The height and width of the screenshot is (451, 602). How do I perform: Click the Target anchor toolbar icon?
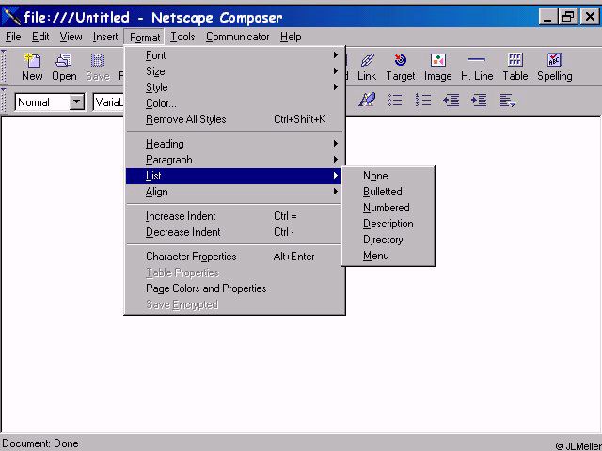coord(401,67)
